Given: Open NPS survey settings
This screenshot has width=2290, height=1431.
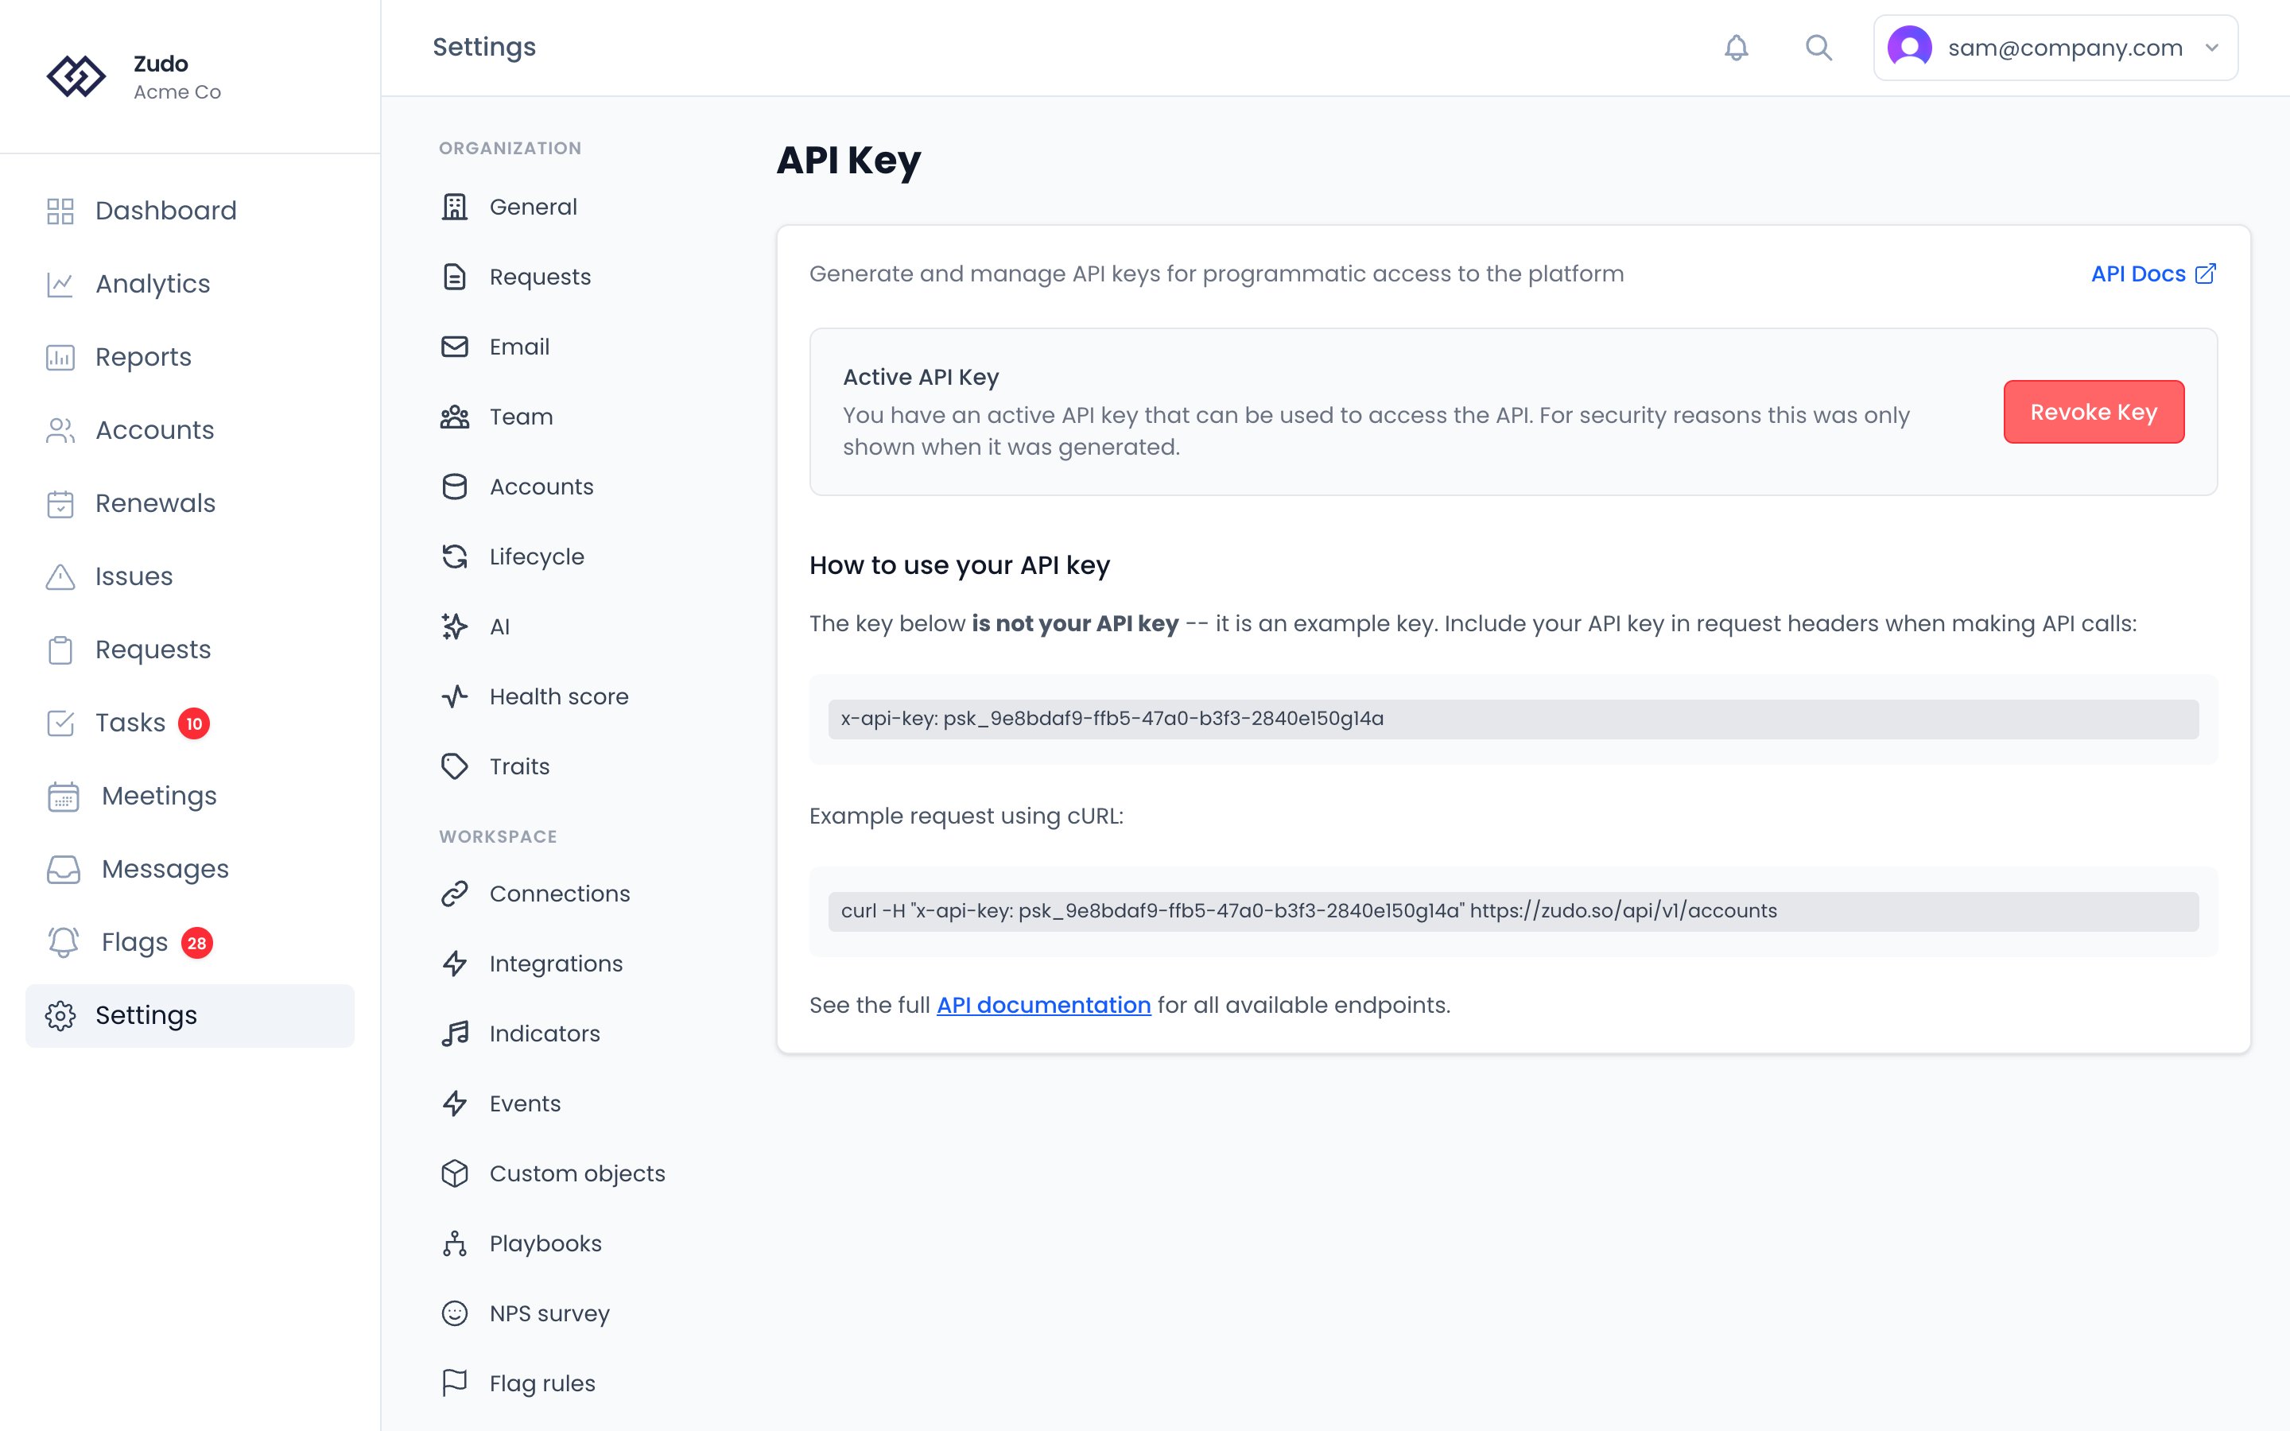Looking at the screenshot, I should point(526,1313).
